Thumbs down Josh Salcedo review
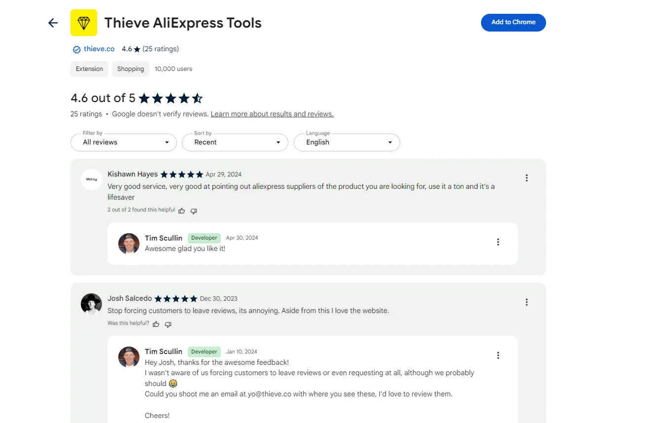Image resolution: width=655 pixels, height=423 pixels. [168, 324]
